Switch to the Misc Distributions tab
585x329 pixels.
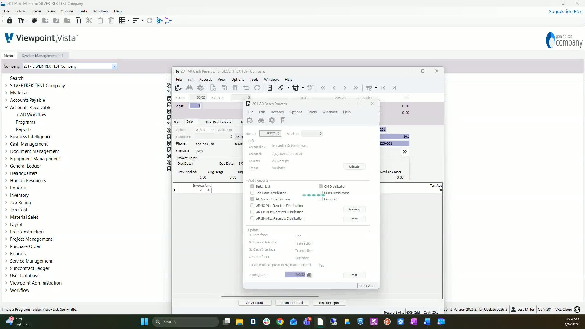pyautogui.click(x=218, y=122)
